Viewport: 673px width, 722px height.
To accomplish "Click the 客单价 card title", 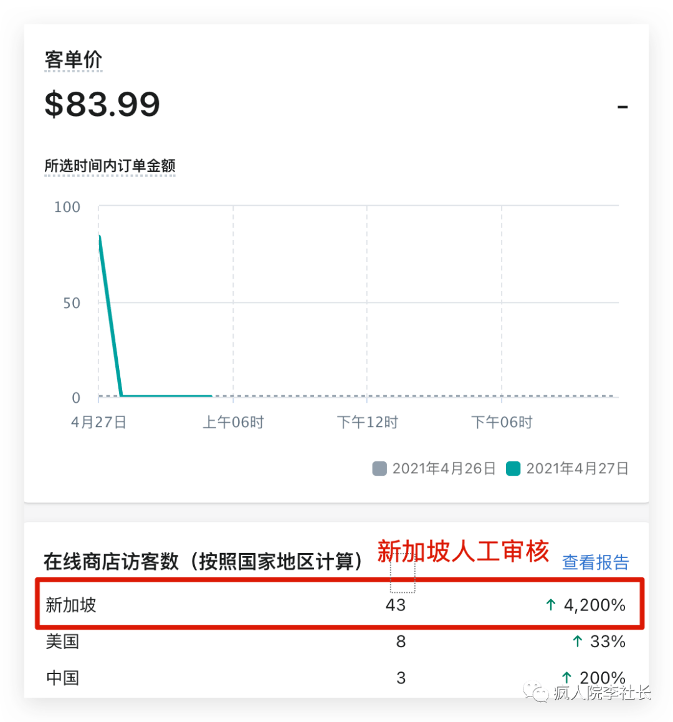I will tap(73, 60).
